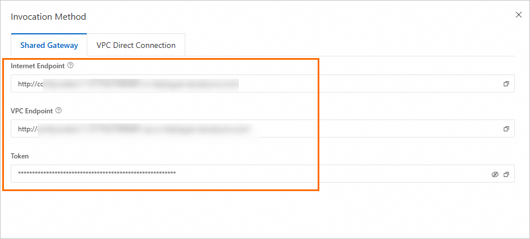The width and height of the screenshot is (530, 239).
Task: Switch to the Shared Gateway tab
Action: tap(49, 45)
